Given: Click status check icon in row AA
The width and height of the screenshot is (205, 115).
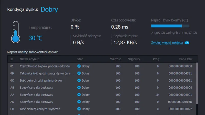Looking at the screenshot, I should [79, 95].
